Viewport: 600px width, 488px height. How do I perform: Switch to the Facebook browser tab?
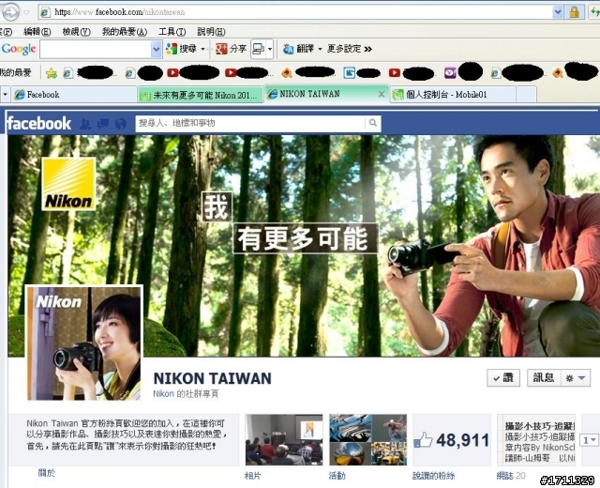(74, 95)
